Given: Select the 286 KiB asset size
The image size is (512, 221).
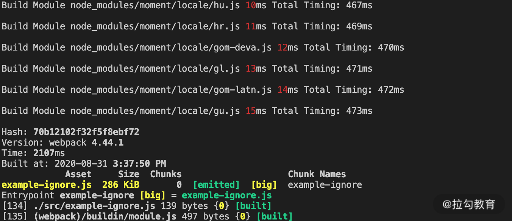Looking at the screenshot, I should (x=120, y=185).
